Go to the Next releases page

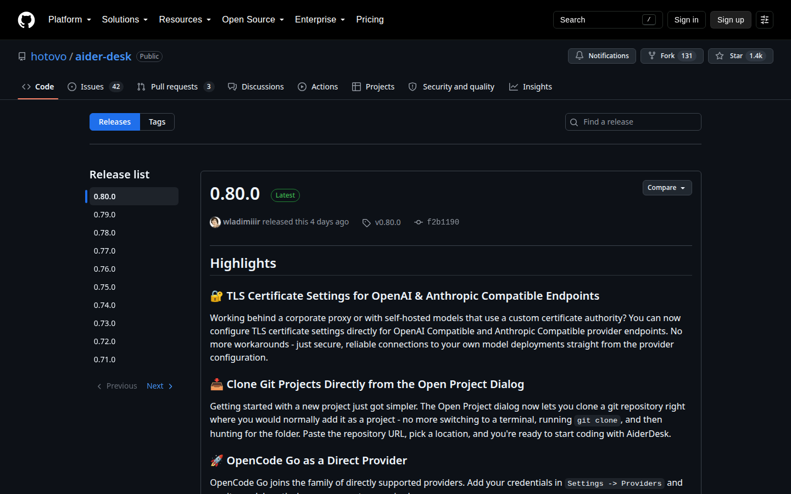click(x=160, y=386)
